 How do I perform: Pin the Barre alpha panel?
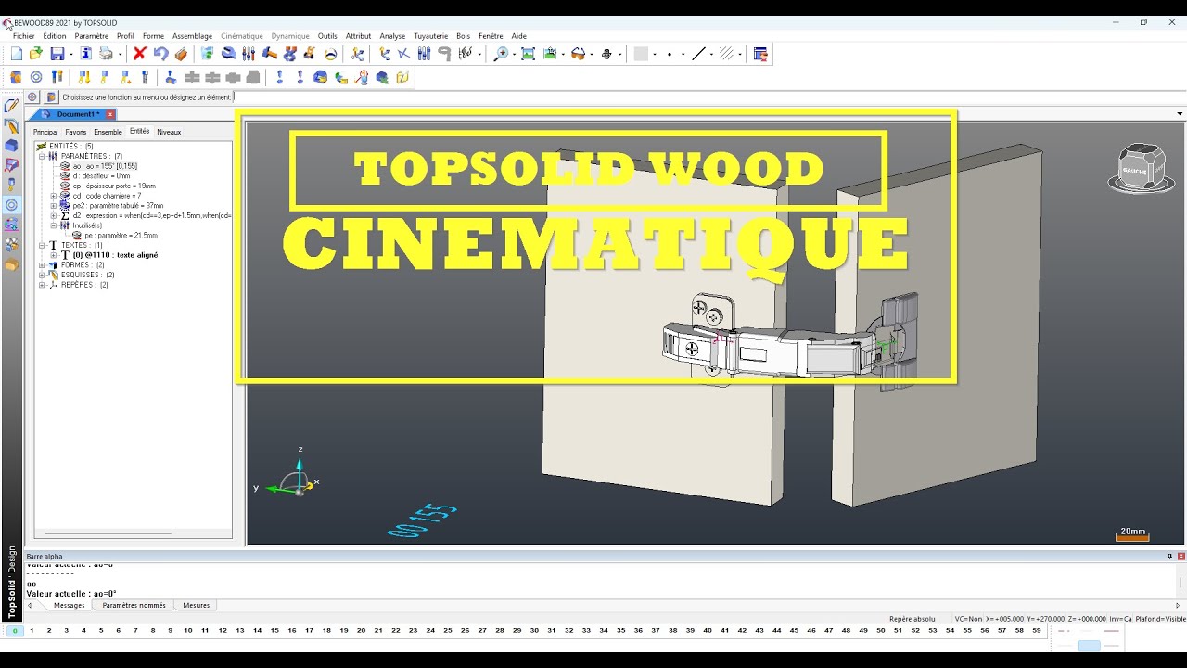click(1169, 556)
